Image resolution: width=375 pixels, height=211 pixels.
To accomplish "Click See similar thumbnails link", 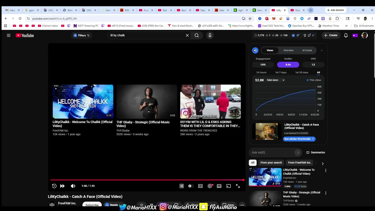I will click(x=299, y=139).
